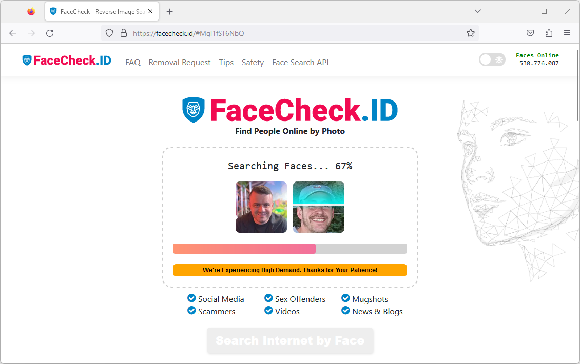Screen dimensions: 580x364
Task: Click the forward navigation arrow
Action: [31, 33]
